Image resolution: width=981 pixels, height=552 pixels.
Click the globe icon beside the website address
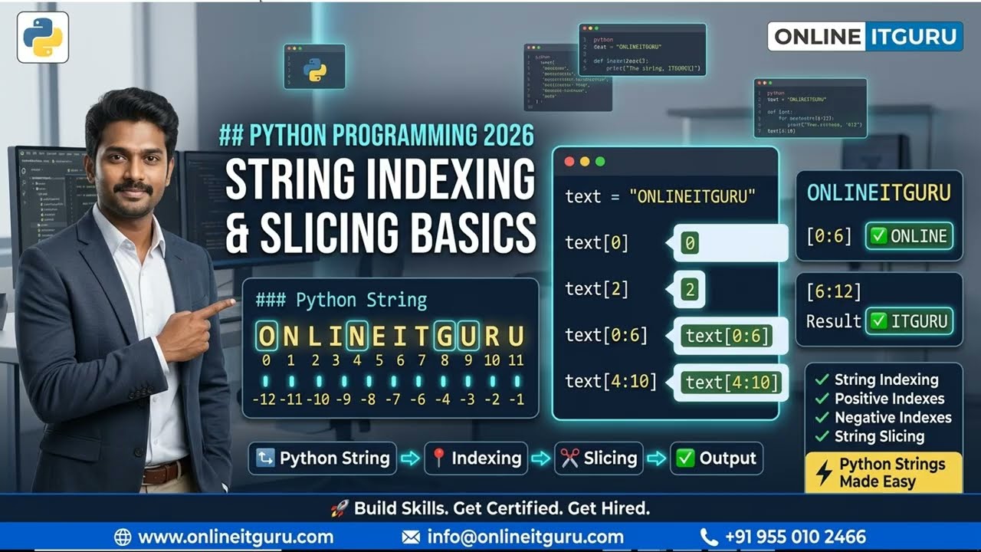(x=123, y=537)
